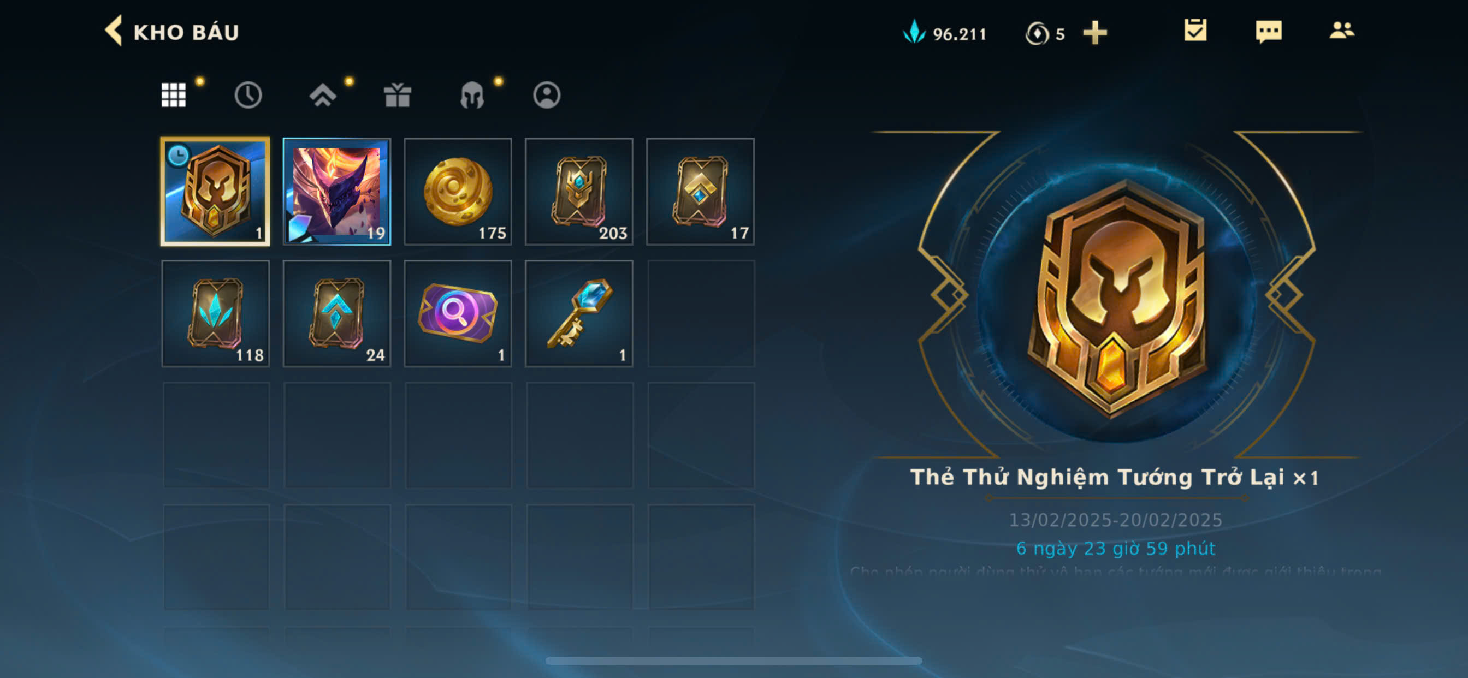Image resolution: width=1468 pixels, height=678 pixels.
Task: Add more currency with plus button
Action: (x=1095, y=33)
